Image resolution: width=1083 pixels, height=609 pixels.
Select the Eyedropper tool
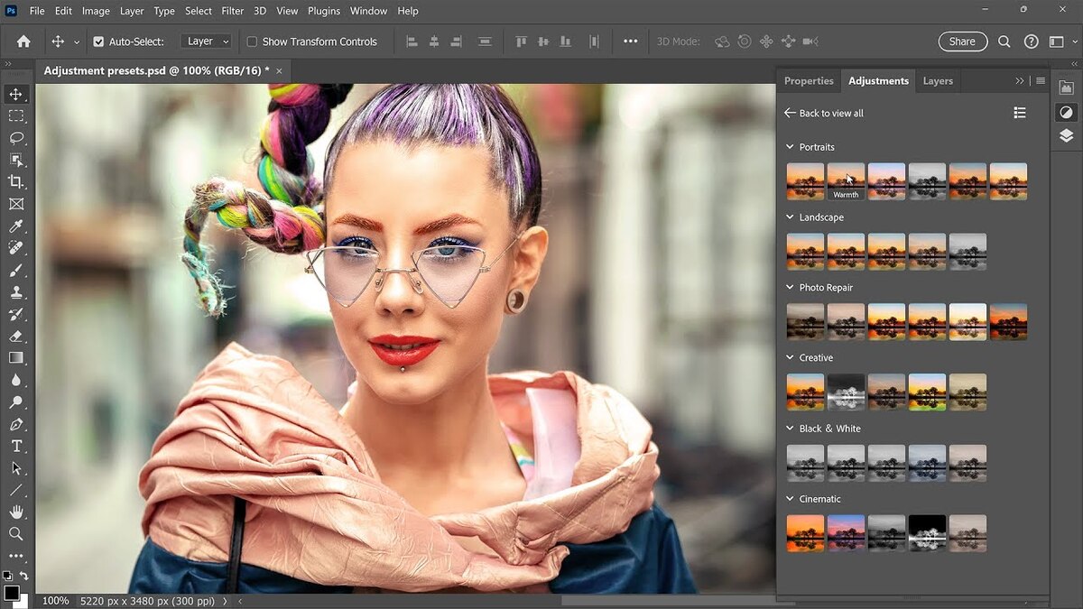click(x=16, y=226)
